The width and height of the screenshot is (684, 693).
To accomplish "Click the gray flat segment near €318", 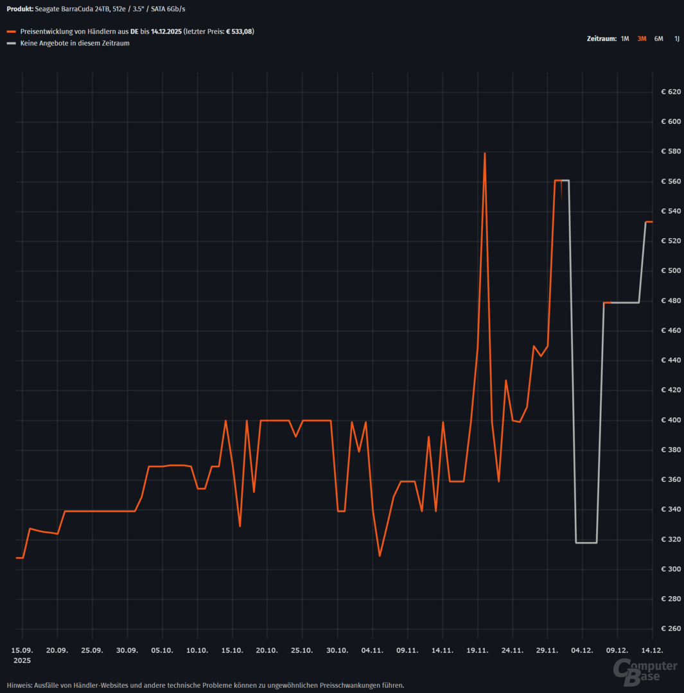I will click(x=586, y=543).
